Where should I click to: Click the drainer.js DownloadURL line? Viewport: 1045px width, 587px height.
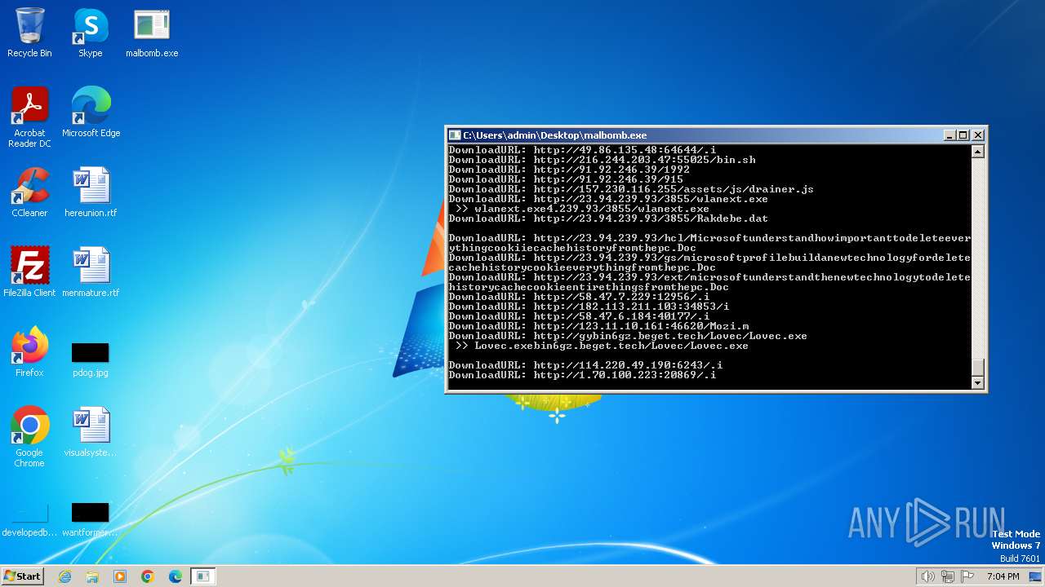point(631,189)
